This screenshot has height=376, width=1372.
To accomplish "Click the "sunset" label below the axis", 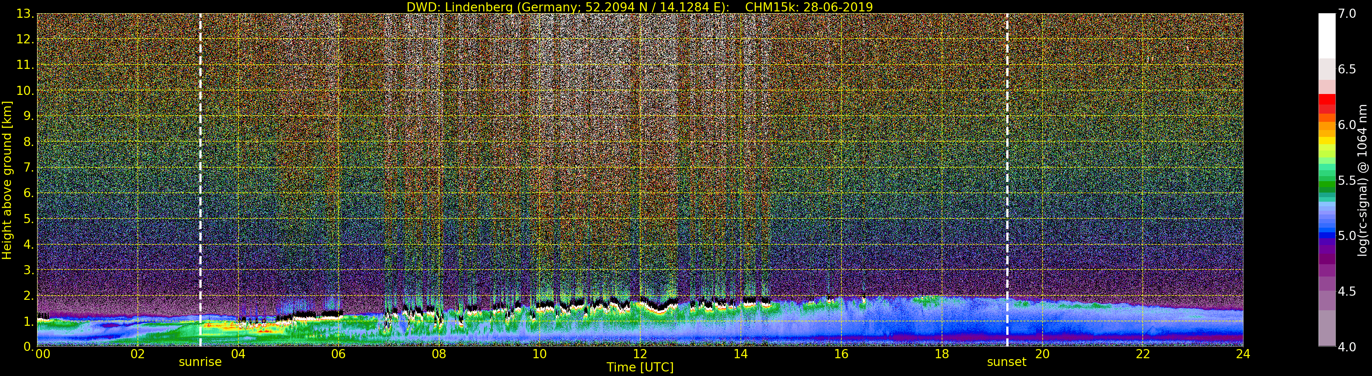I will pyautogui.click(x=1007, y=362).
